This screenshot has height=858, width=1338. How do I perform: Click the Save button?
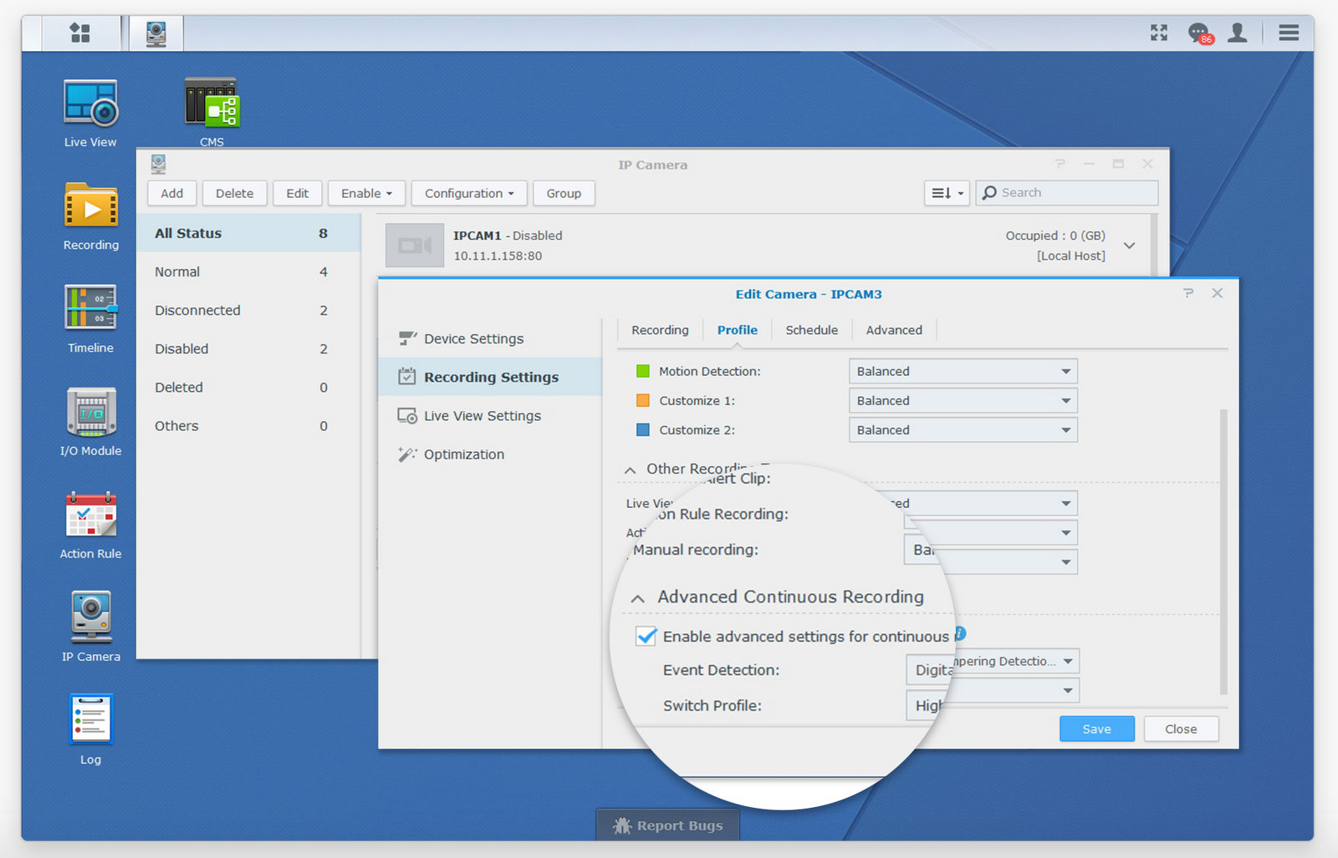click(1096, 729)
